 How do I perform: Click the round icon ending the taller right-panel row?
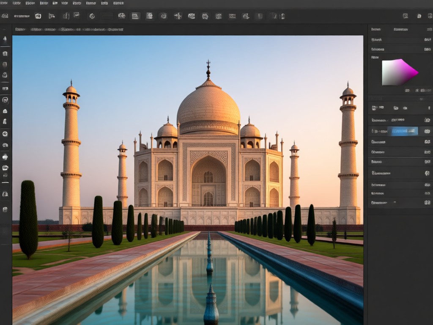pos(427,173)
